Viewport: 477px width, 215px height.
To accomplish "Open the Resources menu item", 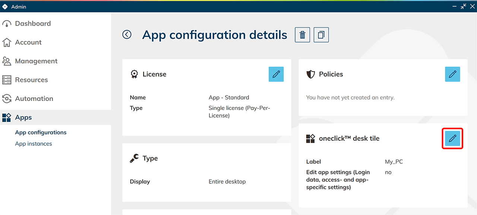I will [31, 80].
